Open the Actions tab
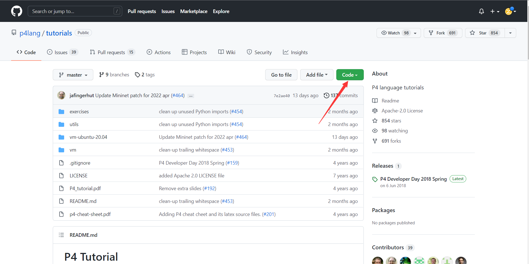529x264 pixels. (159, 52)
